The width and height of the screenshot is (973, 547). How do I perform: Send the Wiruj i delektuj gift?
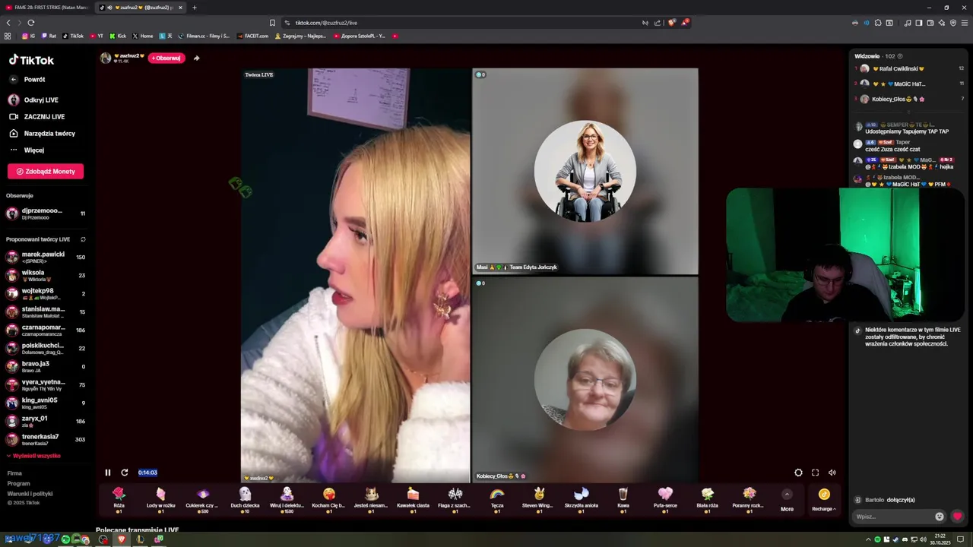click(287, 499)
